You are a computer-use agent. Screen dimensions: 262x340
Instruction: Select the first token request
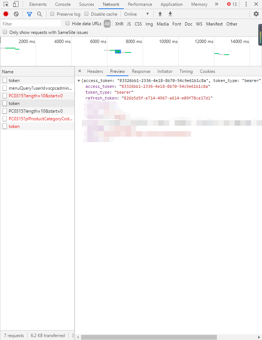coord(37,81)
